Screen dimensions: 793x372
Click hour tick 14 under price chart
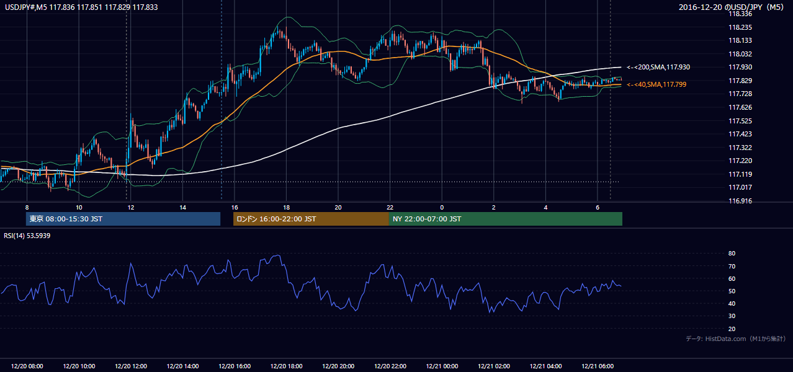tap(182, 206)
